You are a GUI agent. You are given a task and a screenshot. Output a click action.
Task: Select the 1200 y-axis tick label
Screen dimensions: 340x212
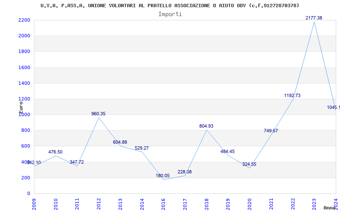point(24,99)
